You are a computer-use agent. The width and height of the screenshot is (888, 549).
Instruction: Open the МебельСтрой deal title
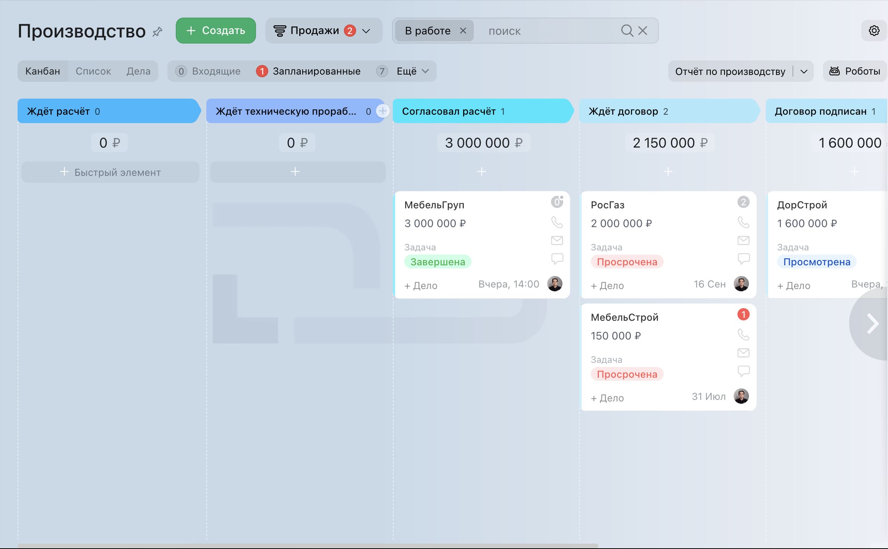pyautogui.click(x=624, y=317)
